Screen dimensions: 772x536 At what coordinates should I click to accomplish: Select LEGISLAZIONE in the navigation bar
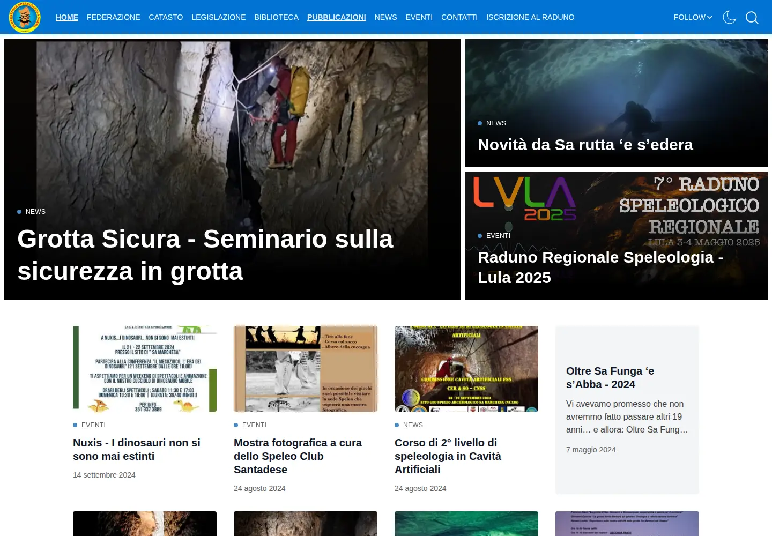click(x=219, y=17)
